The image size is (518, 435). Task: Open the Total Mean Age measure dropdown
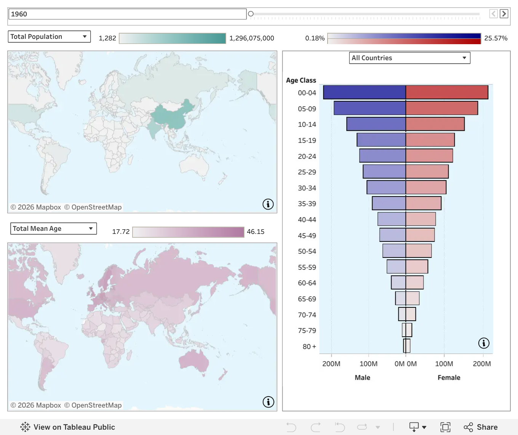point(53,229)
